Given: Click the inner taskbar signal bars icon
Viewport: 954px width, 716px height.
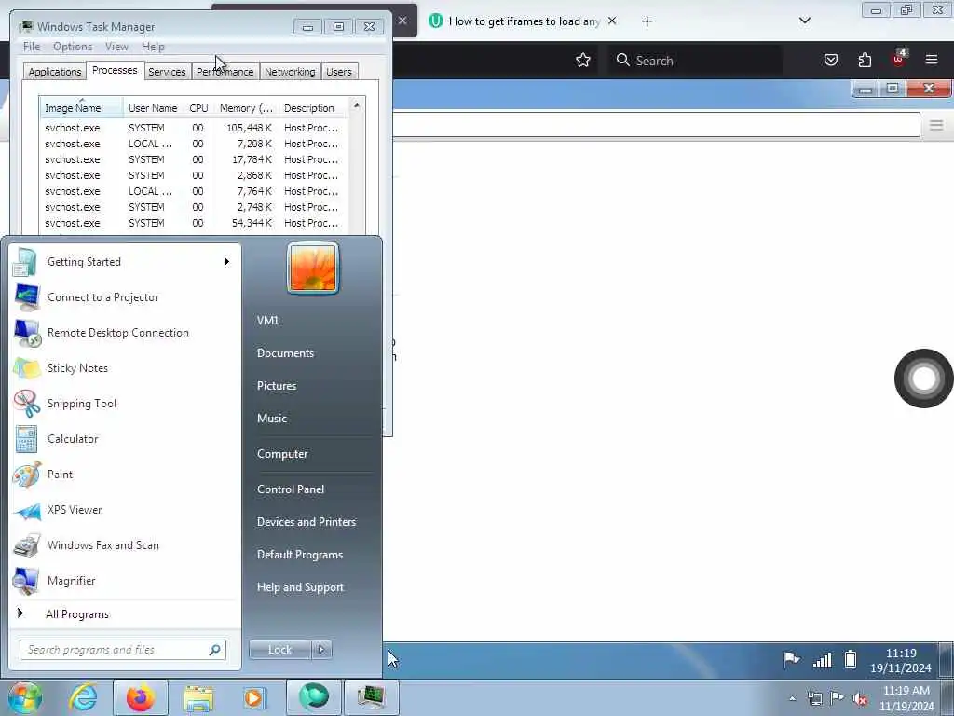Looking at the screenshot, I should pos(822,659).
